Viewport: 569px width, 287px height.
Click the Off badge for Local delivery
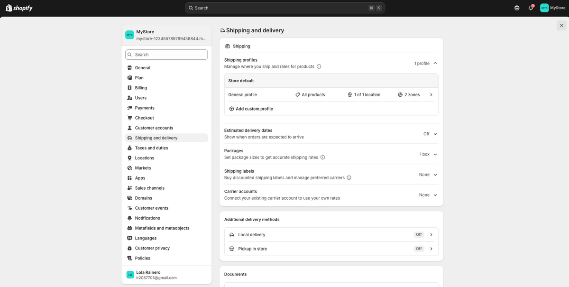[419, 235]
